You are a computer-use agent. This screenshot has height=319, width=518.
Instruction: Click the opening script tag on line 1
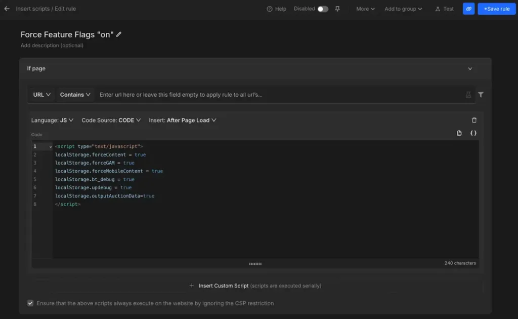[x=99, y=146]
